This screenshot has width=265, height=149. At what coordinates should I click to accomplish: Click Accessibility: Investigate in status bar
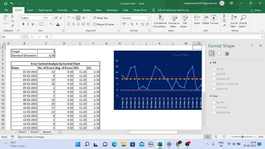coord(31,137)
